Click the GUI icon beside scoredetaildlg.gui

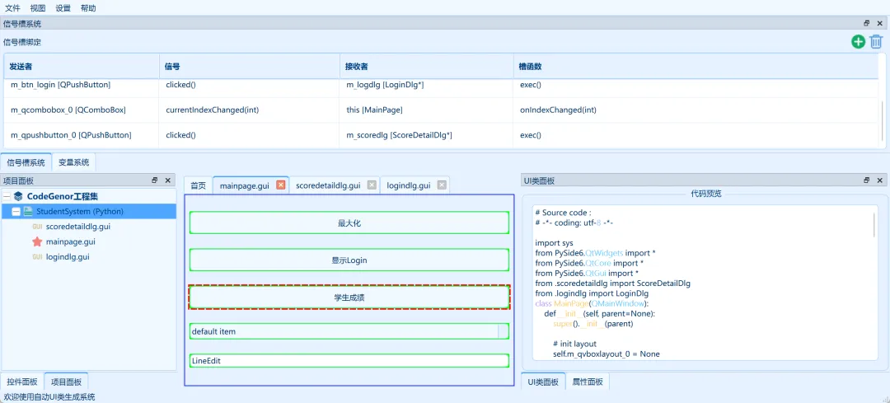(37, 227)
